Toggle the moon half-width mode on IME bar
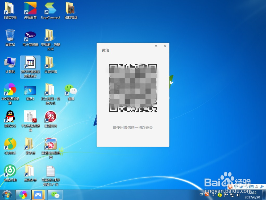 tap(241, 187)
